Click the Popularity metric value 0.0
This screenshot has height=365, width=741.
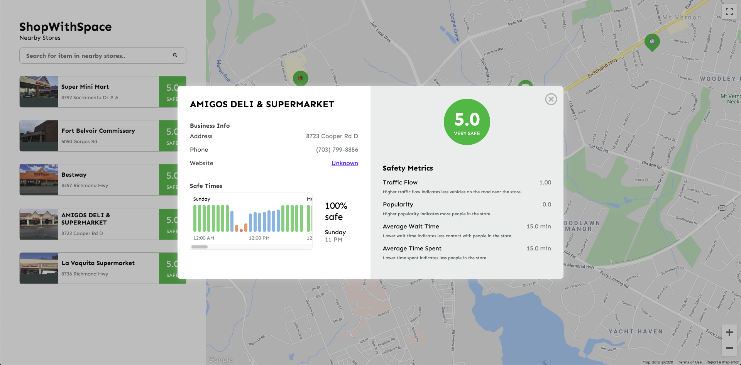coord(546,204)
